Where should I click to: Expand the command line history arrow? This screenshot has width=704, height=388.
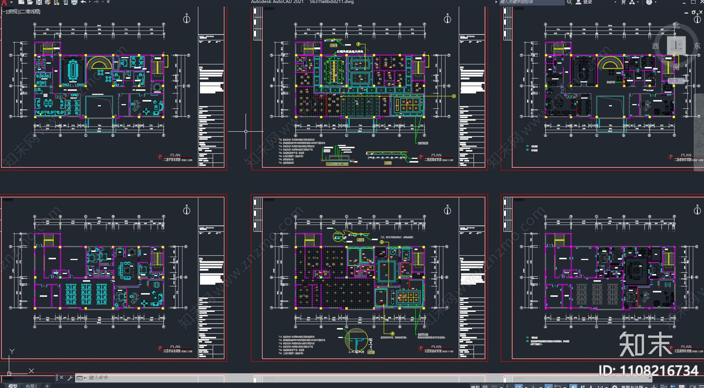pyautogui.click(x=650, y=378)
